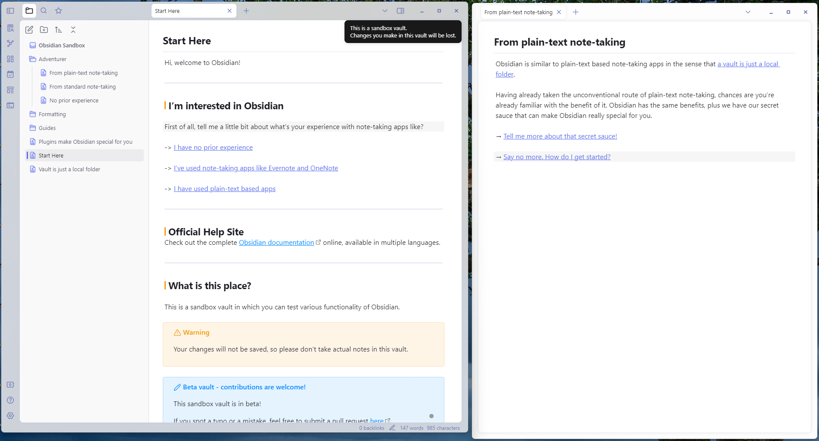
Task: Create a new folder in the vault
Action: click(x=43, y=30)
